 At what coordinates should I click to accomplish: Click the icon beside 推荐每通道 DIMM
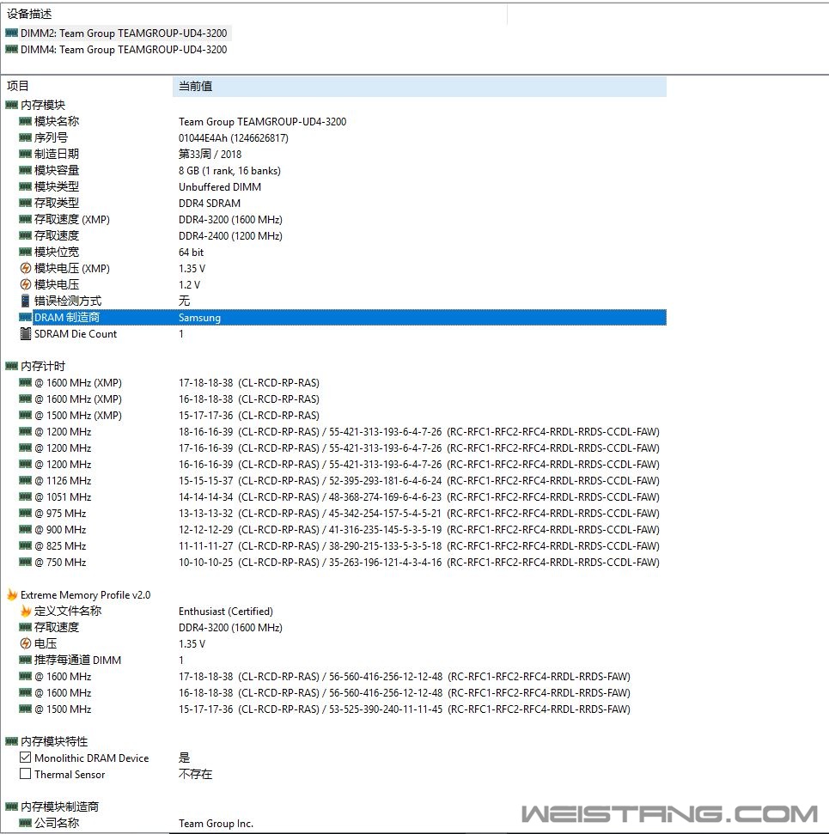click(x=25, y=661)
